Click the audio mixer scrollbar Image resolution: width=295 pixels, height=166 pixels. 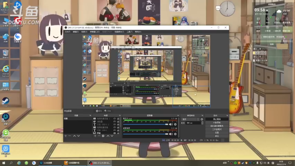click(x=178, y=127)
